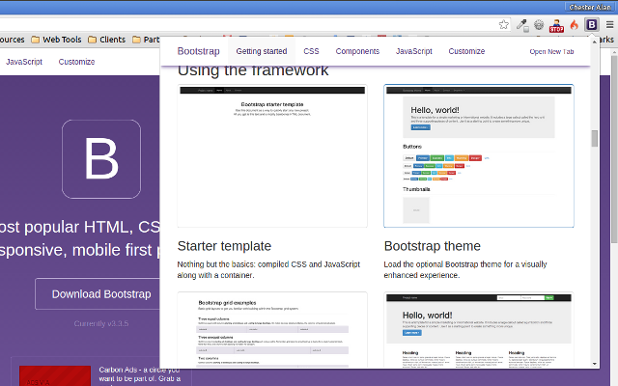Image resolution: width=618 pixels, height=386 pixels.
Task: Click JavaScript link on background page
Action: click(24, 62)
